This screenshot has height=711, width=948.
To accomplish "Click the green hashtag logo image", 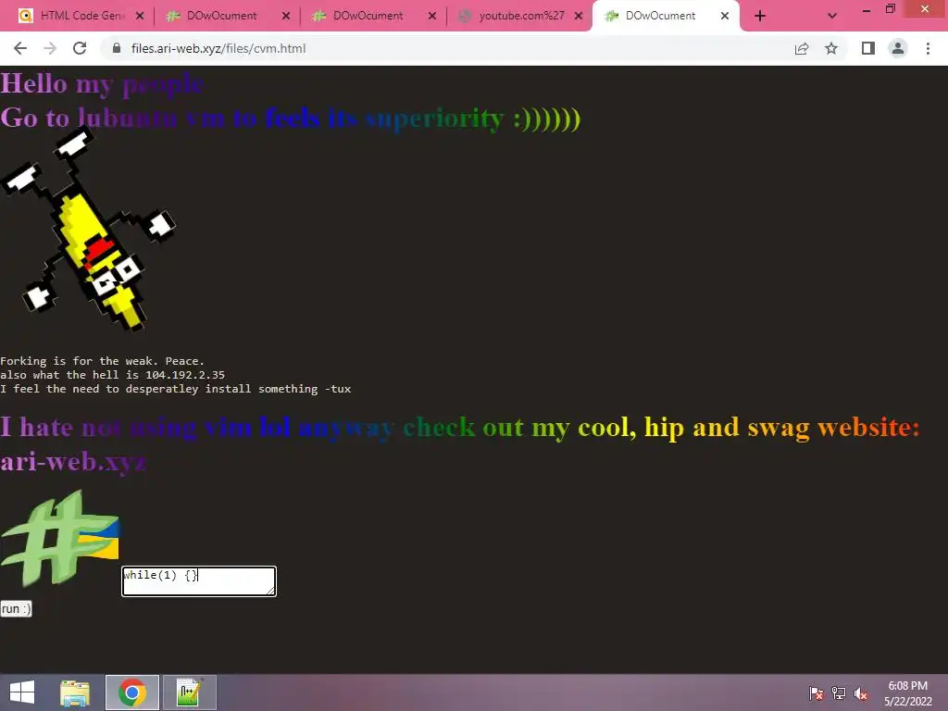I will [x=60, y=538].
